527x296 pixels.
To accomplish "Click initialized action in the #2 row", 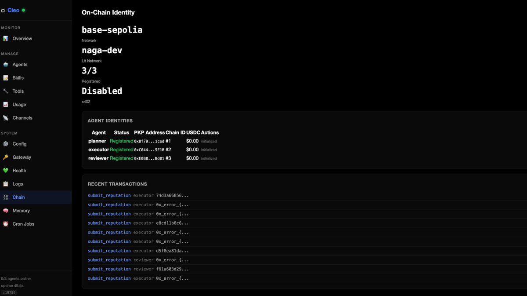I will (x=209, y=150).
